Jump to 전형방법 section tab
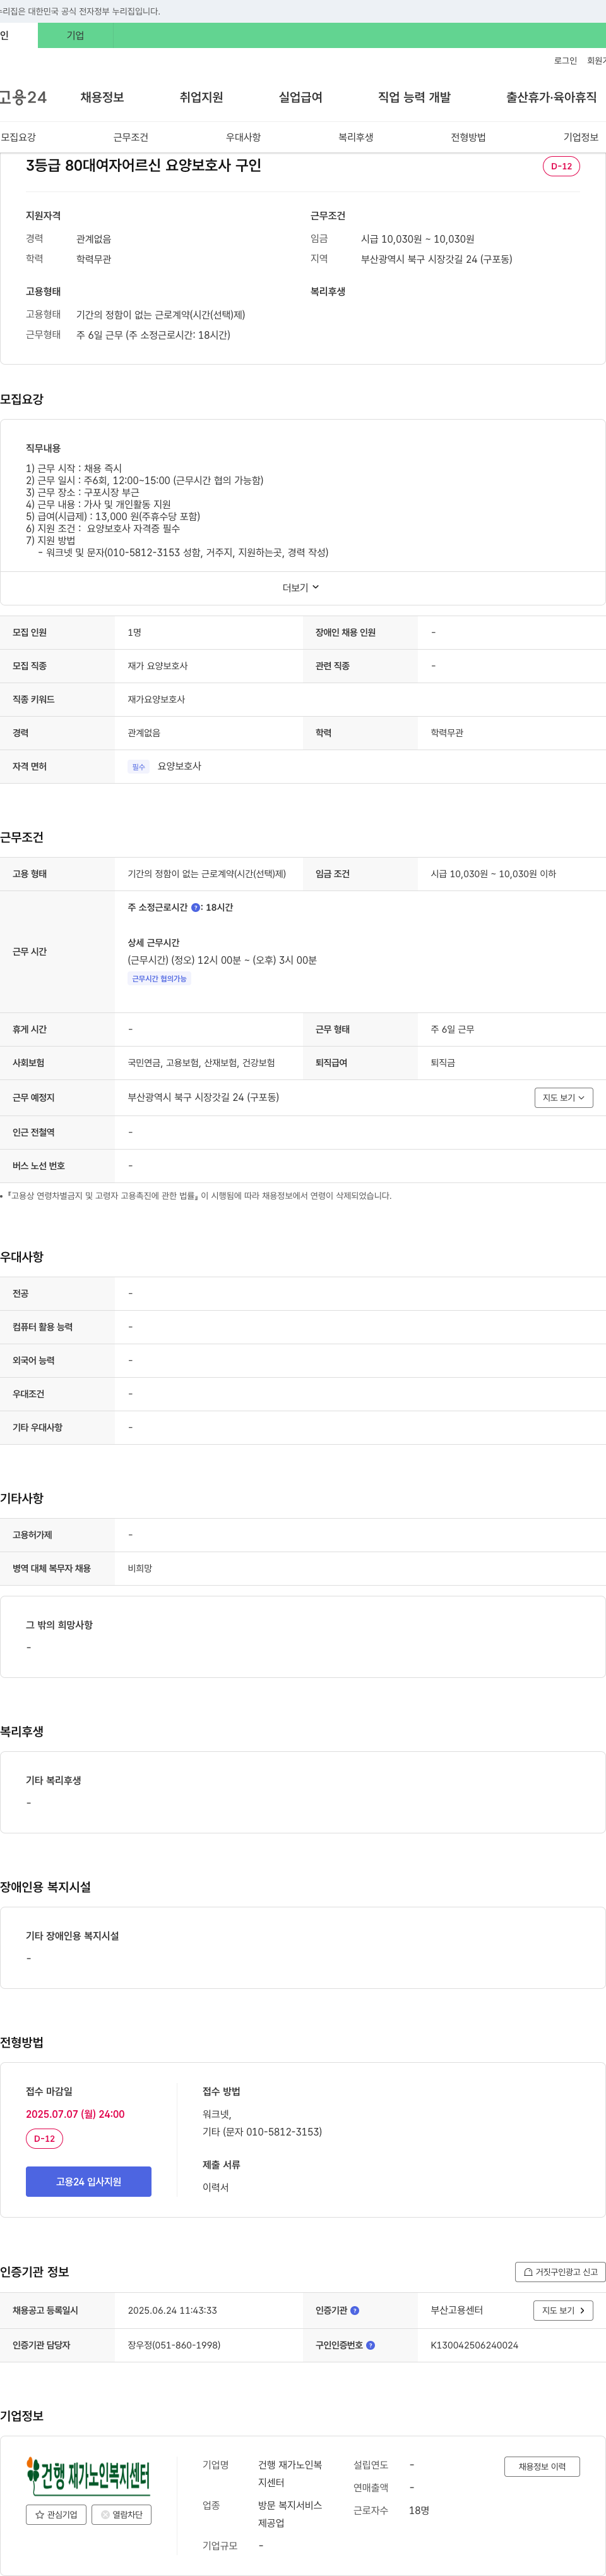The width and height of the screenshot is (606, 2576). click(468, 137)
